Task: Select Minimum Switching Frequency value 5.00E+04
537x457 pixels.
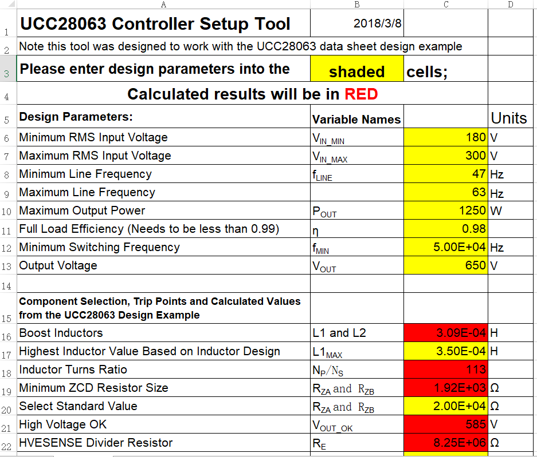Action: point(446,247)
